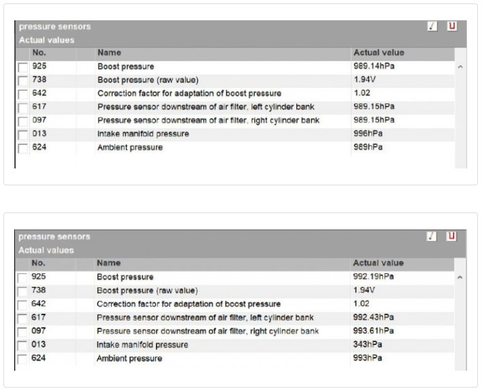Click the pencil icon in upper panel header
The width and height of the screenshot is (482, 389).
pyautogui.click(x=433, y=26)
